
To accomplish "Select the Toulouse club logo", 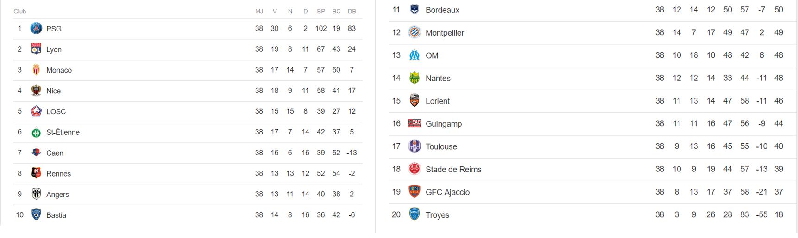I will [414, 146].
